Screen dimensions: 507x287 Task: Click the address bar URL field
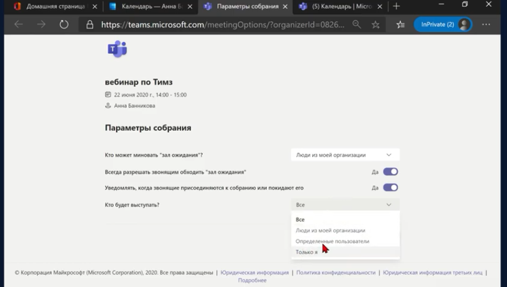point(222,25)
